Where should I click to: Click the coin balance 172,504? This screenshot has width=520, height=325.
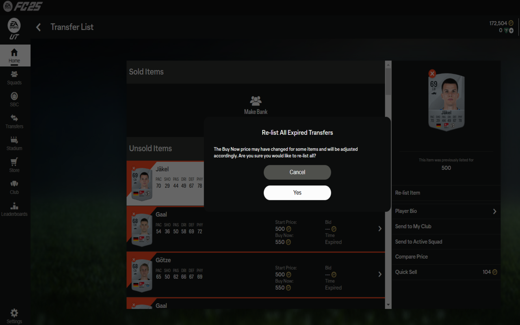tap(498, 24)
